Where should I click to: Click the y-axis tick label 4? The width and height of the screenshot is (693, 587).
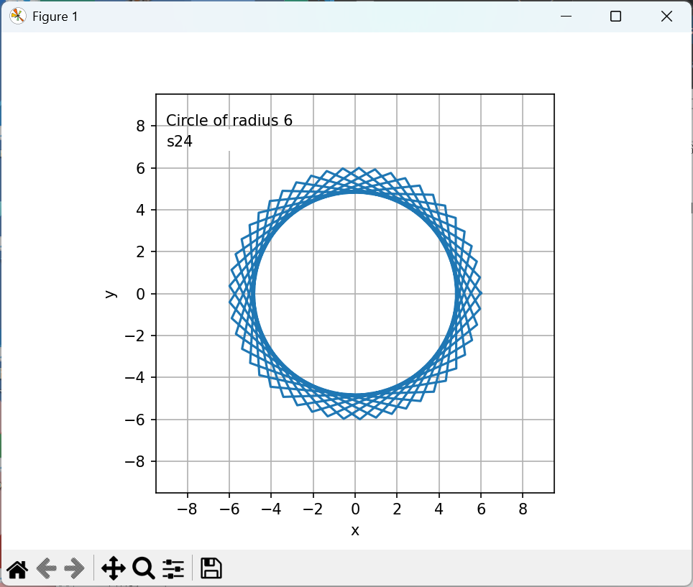pyautogui.click(x=141, y=211)
